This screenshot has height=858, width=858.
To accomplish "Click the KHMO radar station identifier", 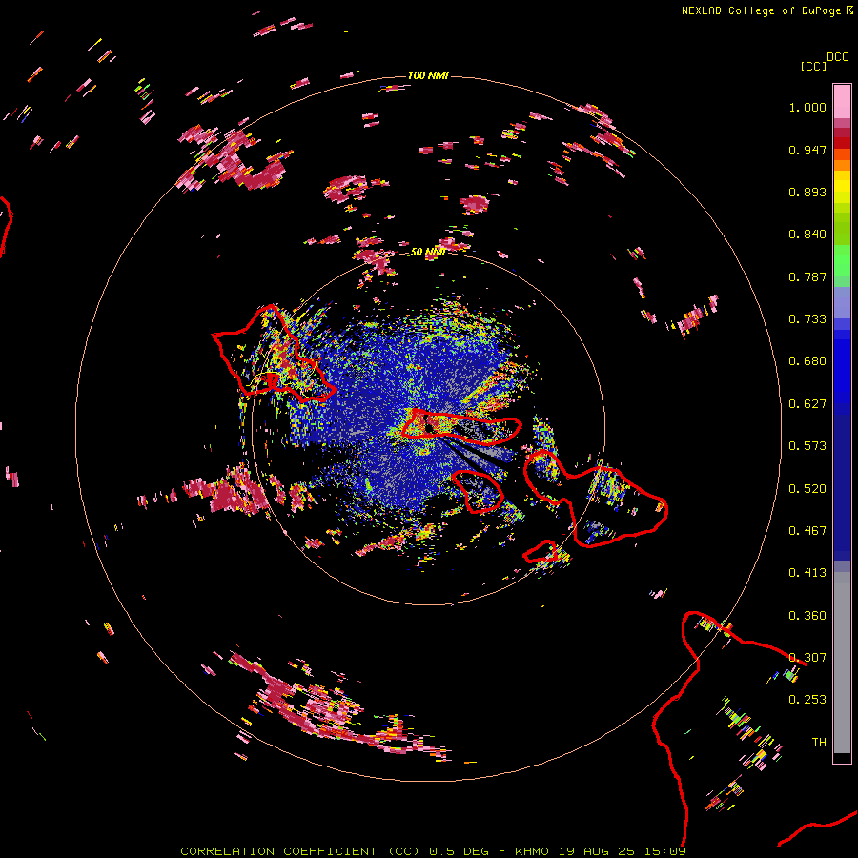I will pyautogui.click(x=531, y=851).
